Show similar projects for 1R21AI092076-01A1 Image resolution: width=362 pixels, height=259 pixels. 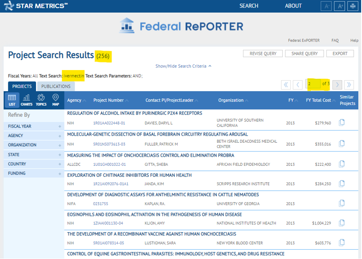pos(342,183)
